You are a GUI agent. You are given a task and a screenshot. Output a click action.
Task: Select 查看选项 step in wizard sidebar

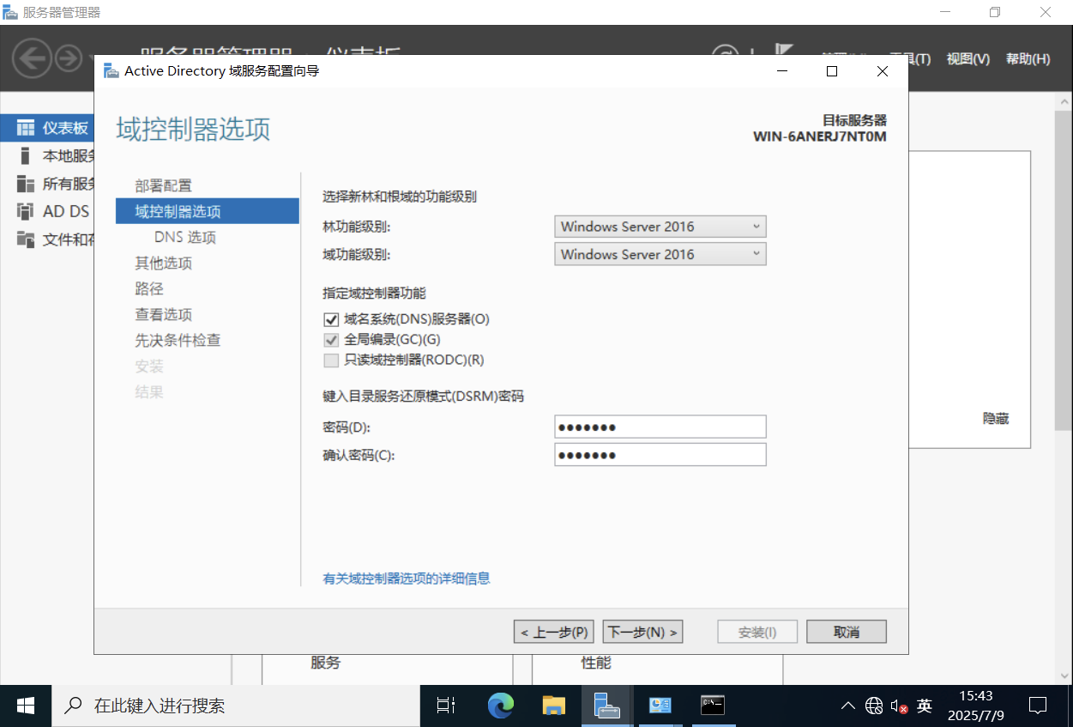pos(164,314)
